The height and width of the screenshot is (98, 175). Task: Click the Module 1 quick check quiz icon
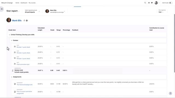tap(15, 47)
